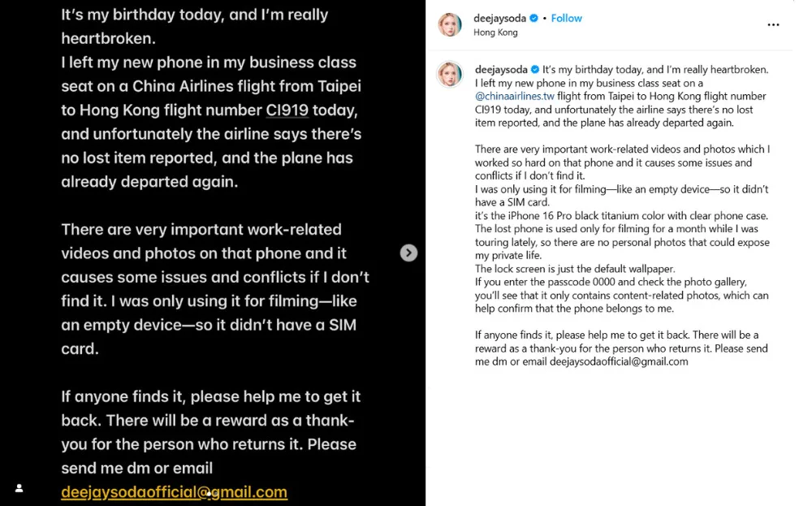Image resolution: width=812 pixels, height=506 pixels.
Task: Click the iPhone 16 Pro line in caption
Action: [x=620, y=215]
